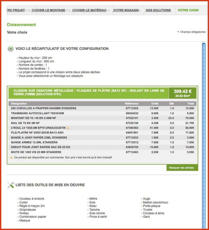Click the Total column header
The width and height of the screenshot is (209, 230).
(x=190, y=103)
